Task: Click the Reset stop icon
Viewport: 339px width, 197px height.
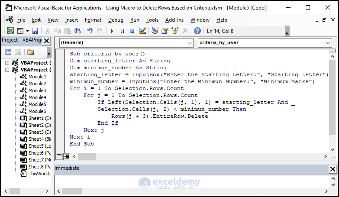Action: [132, 31]
